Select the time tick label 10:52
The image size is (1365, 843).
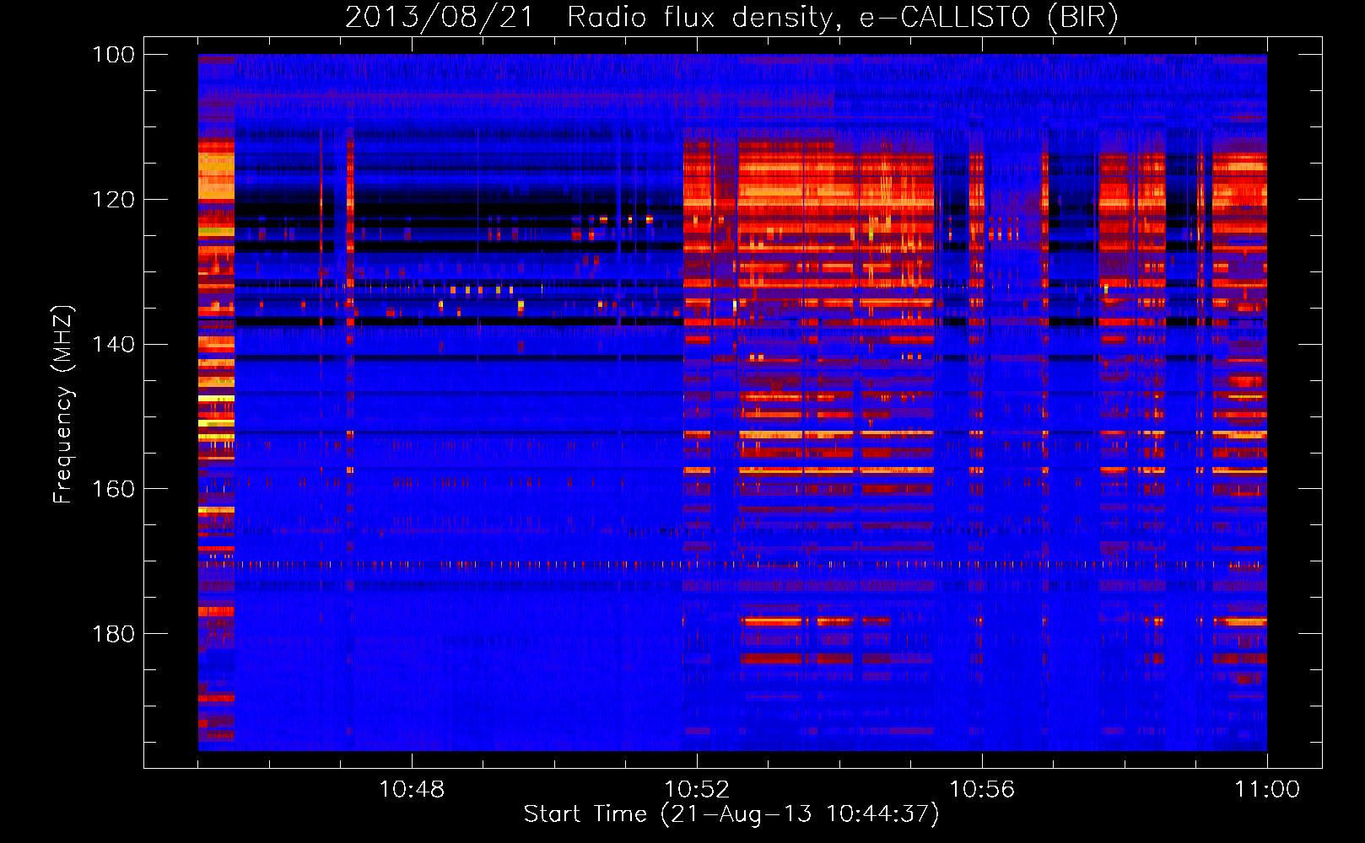tap(697, 790)
